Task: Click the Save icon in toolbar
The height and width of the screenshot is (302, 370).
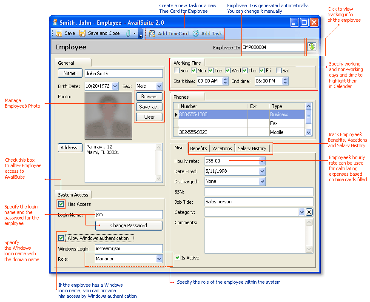Action: point(59,33)
